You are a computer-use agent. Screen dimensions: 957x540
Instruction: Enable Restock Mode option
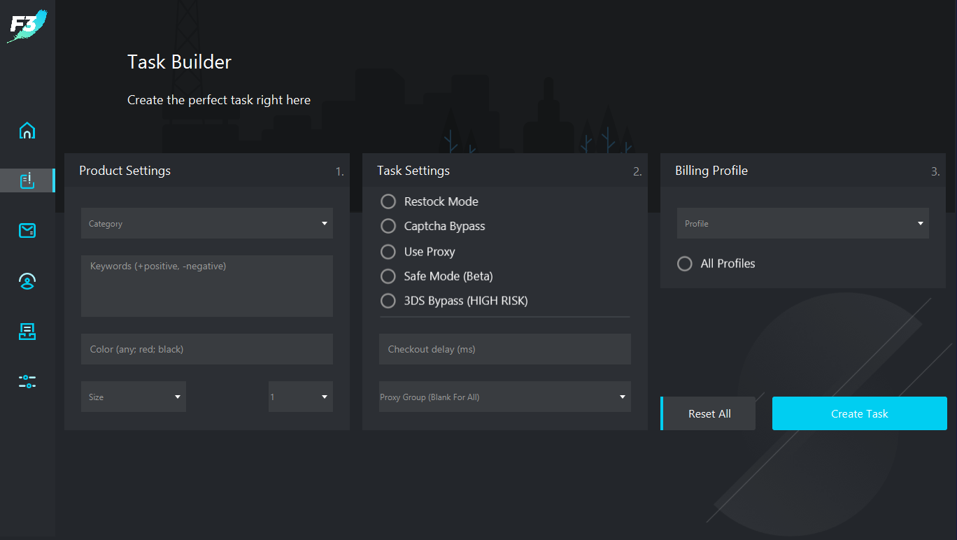tap(388, 201)
